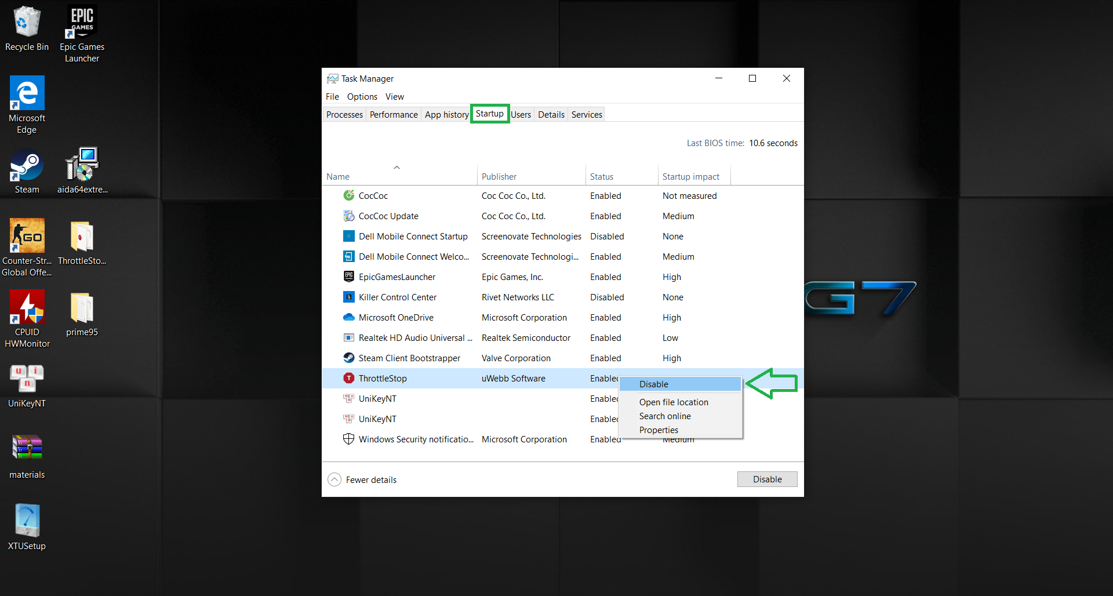Click publisher cell 'Valve Corporation'
Viewport: 1113px width, 596px height.
(x=516, y=358)
